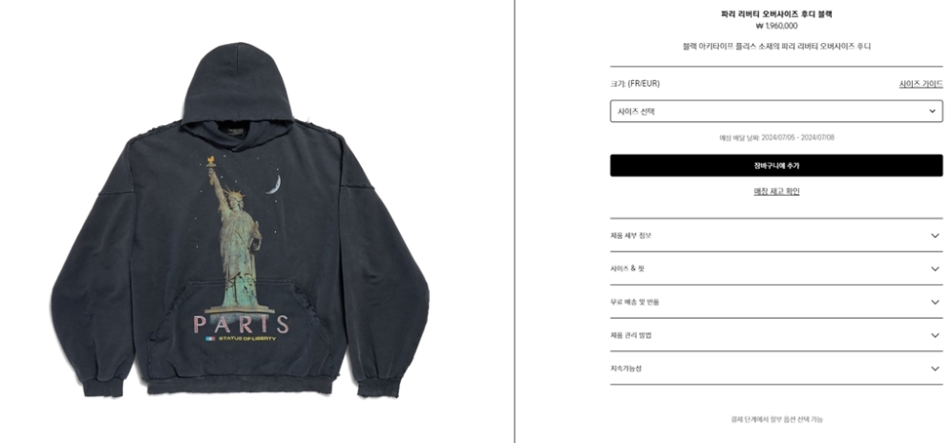Open the 사이즈 선택 size dropdown
The image size is (952, 443).
(776, 111)
